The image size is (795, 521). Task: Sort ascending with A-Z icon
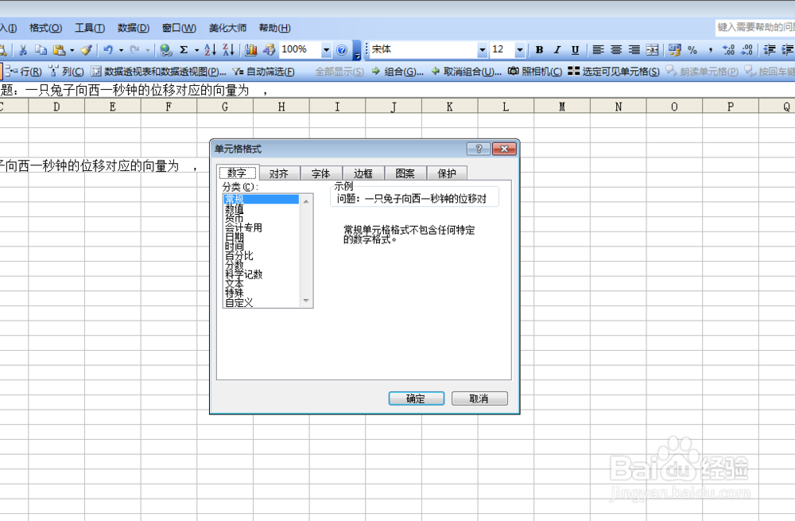(x=210, y=50)
